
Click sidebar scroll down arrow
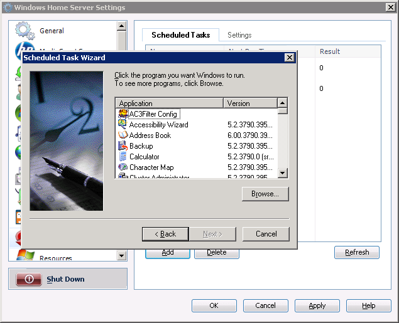[122, 255]
